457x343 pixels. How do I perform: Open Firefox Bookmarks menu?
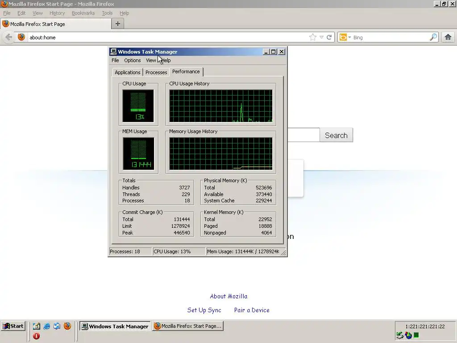pos(83,13)
